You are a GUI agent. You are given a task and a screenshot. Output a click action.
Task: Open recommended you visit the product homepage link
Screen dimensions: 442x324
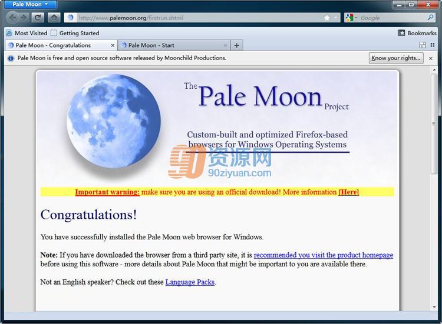[324, 255]
